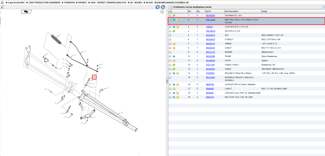325x156 pixels.
Task: Click package icon in LOCK NUT,M12 row
Action: click(x=177, y=27)
